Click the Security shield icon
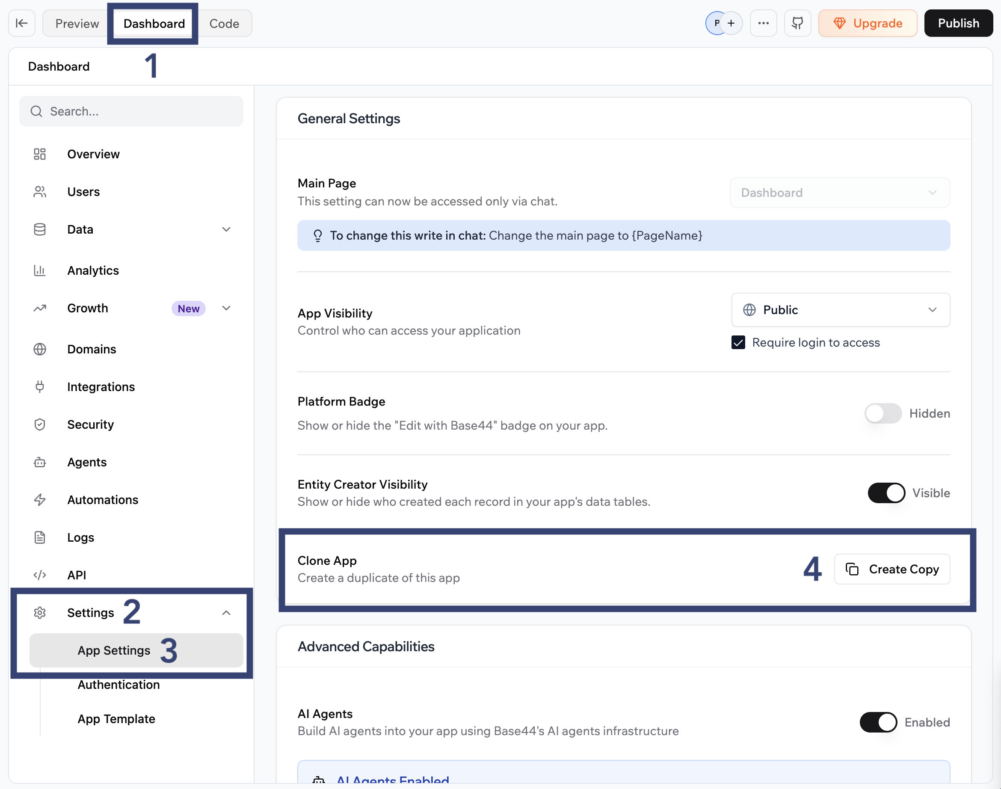The image size is (1001, 789). [x=40, y=424]
